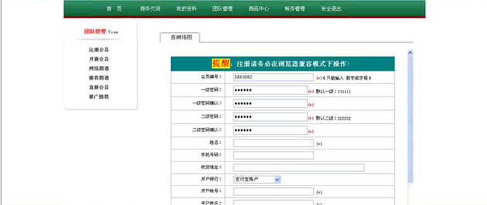Focus the 二级密码确认 field
This screenshot has width=487, height=205.
coord(270,130)
